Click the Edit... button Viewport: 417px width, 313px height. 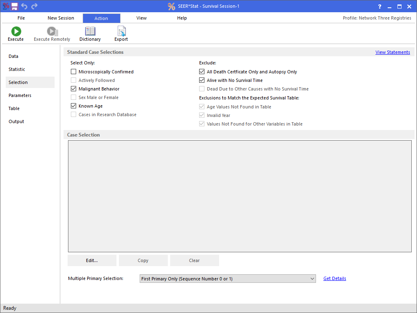(x=92, y=260)
